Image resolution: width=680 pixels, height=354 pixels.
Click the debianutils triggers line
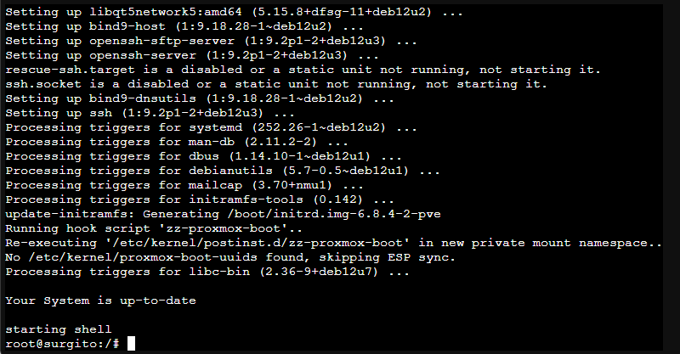click(x=224, y=171)
